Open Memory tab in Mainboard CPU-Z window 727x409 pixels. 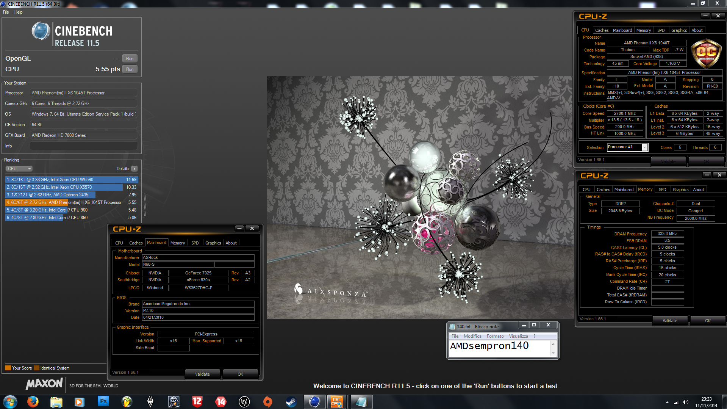pyautogui.click(x=178, y=243)
